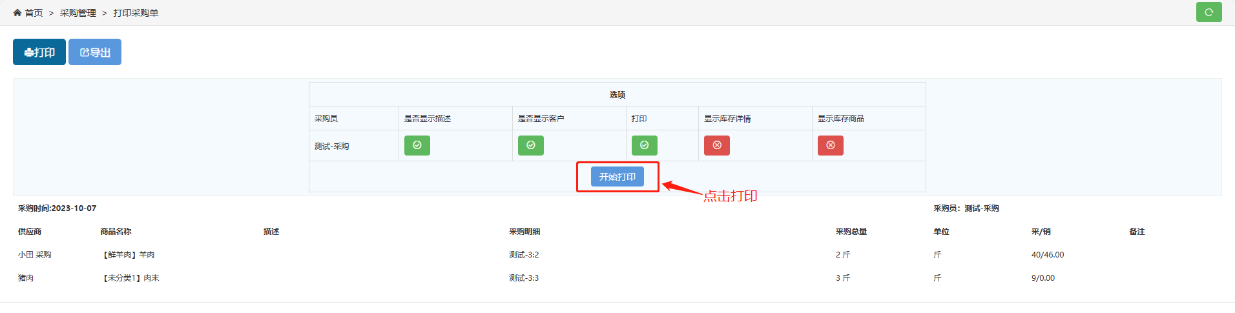
Task: Select the 猪肉 supplier row
Action: pyautogui.click(x=26, y=278)
